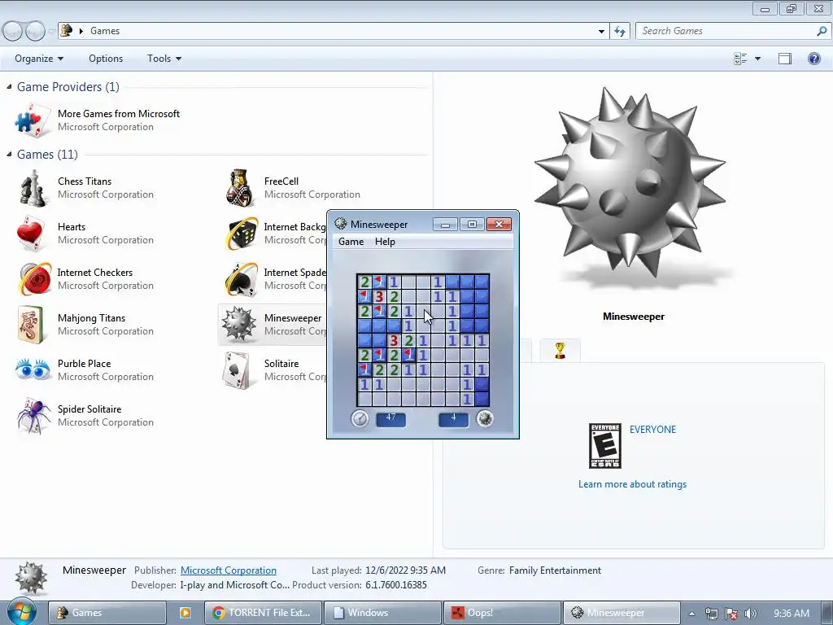
Task: Click Options in the toolbar
Action: tap(106, 59)
